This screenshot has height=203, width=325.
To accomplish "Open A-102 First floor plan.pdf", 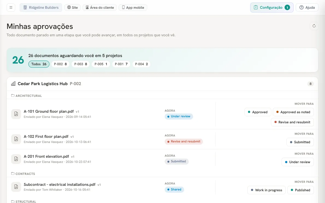I will tap(46, 136).
